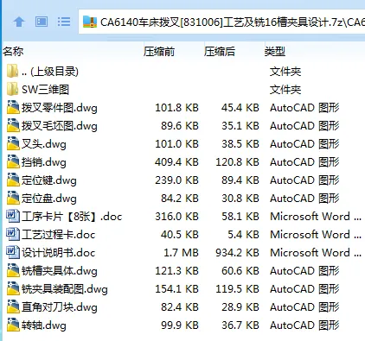Click the archive path address field
Screen dimensions: 365x341
[221, 22]
